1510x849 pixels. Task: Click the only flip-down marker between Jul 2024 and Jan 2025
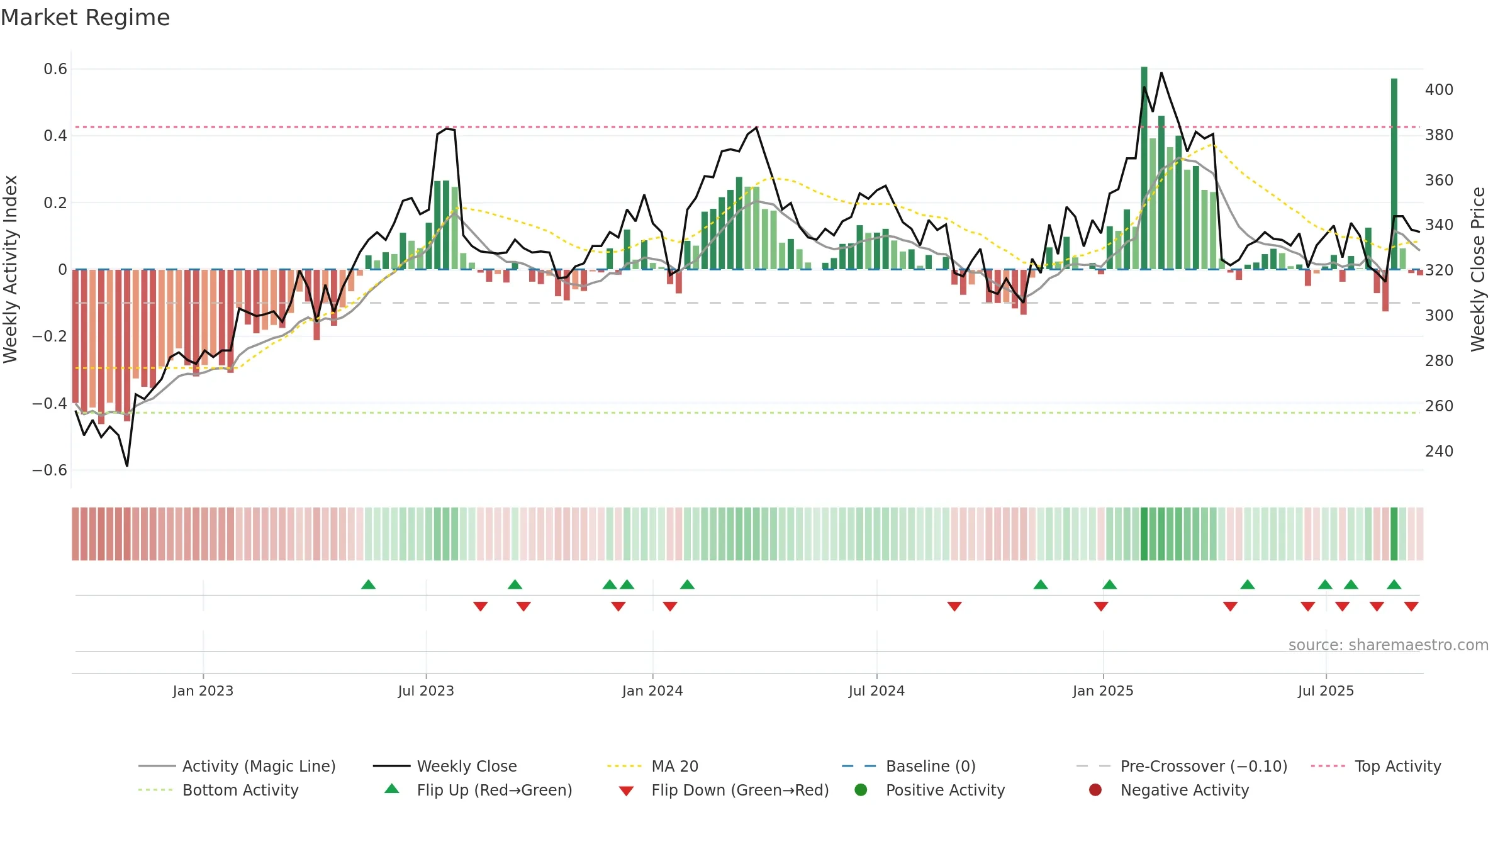954,606
